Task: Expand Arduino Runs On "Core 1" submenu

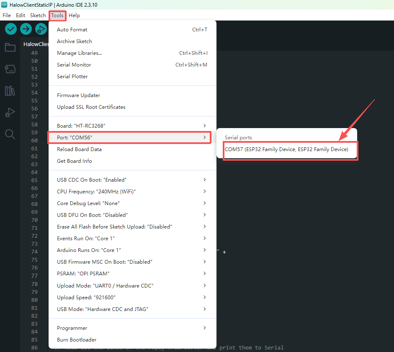Action: 132,250
